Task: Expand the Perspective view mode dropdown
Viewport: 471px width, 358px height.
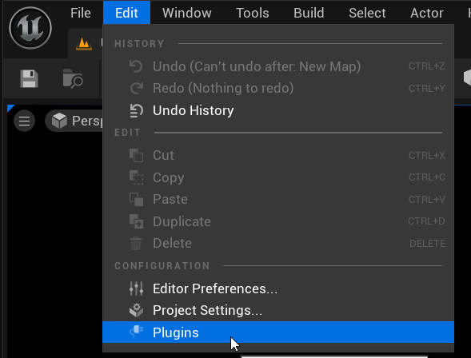Action: [x=74, y=121]
